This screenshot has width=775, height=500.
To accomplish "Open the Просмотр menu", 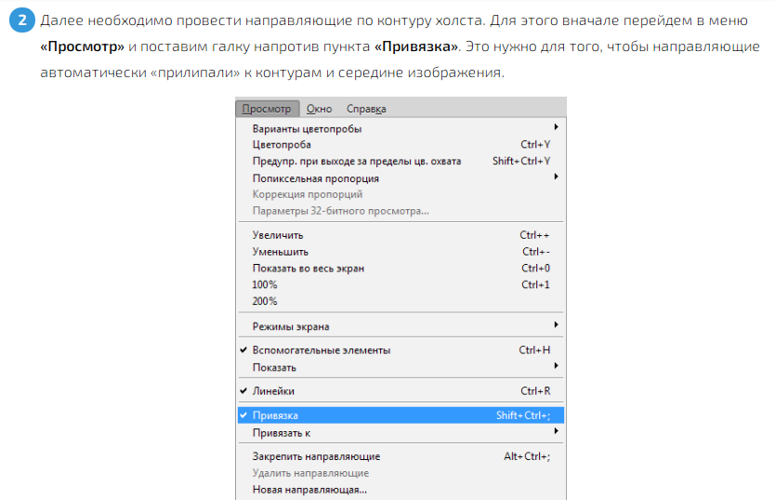I will [266, 109].
